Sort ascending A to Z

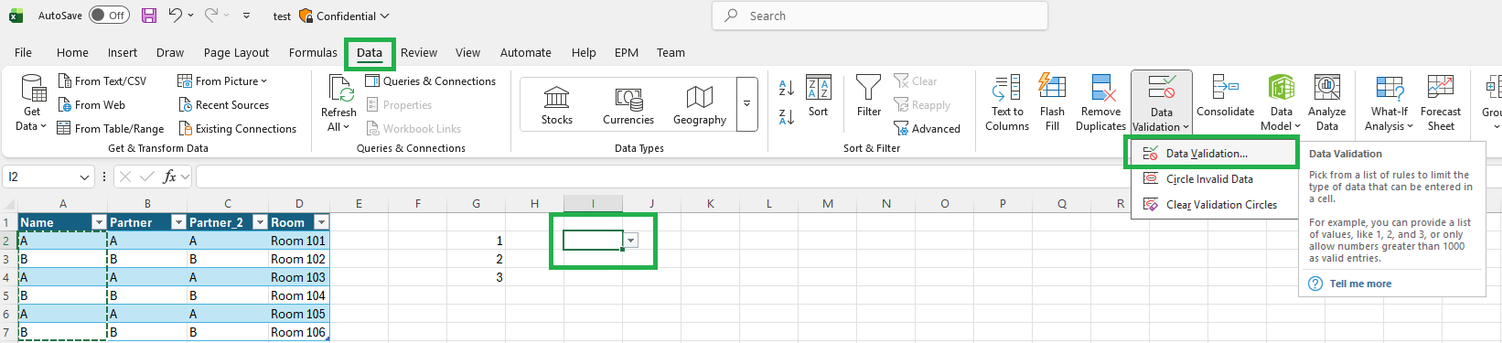tap(786, 89)
